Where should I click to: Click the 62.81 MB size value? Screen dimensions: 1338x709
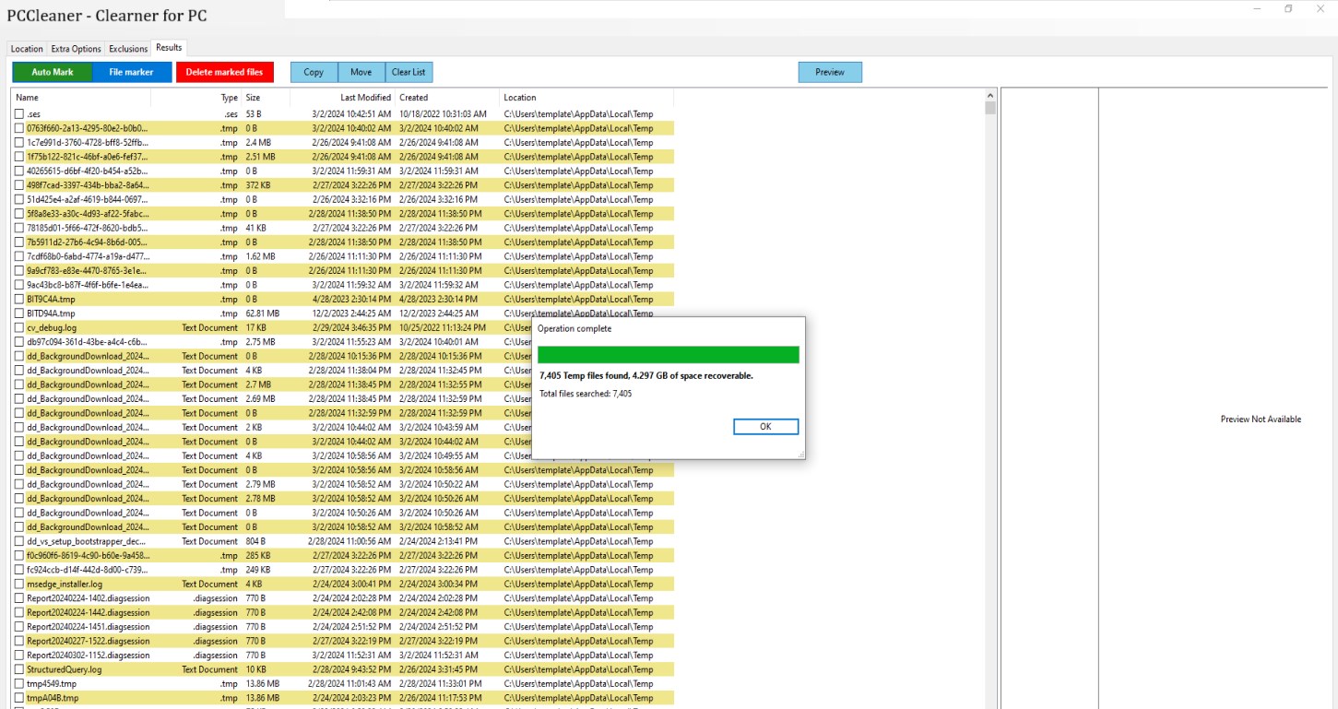263,313
